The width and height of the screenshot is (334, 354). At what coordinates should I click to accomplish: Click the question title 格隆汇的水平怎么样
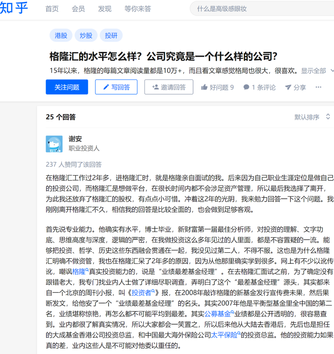pyautogui.click(x=164, y=56)
